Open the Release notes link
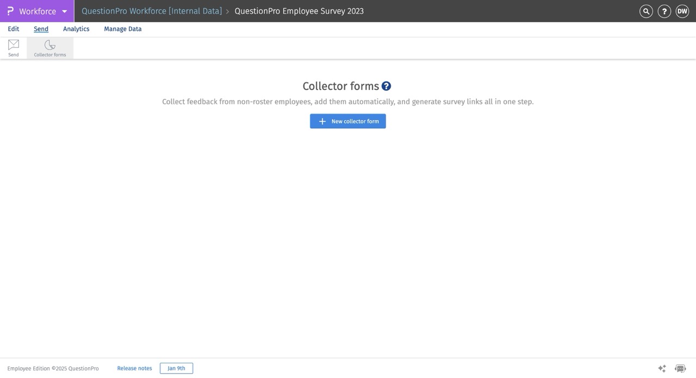 [134, 368]
